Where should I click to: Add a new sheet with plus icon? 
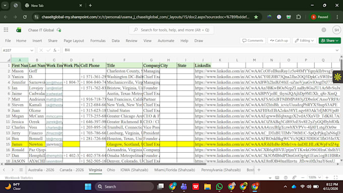pos(259,170)
